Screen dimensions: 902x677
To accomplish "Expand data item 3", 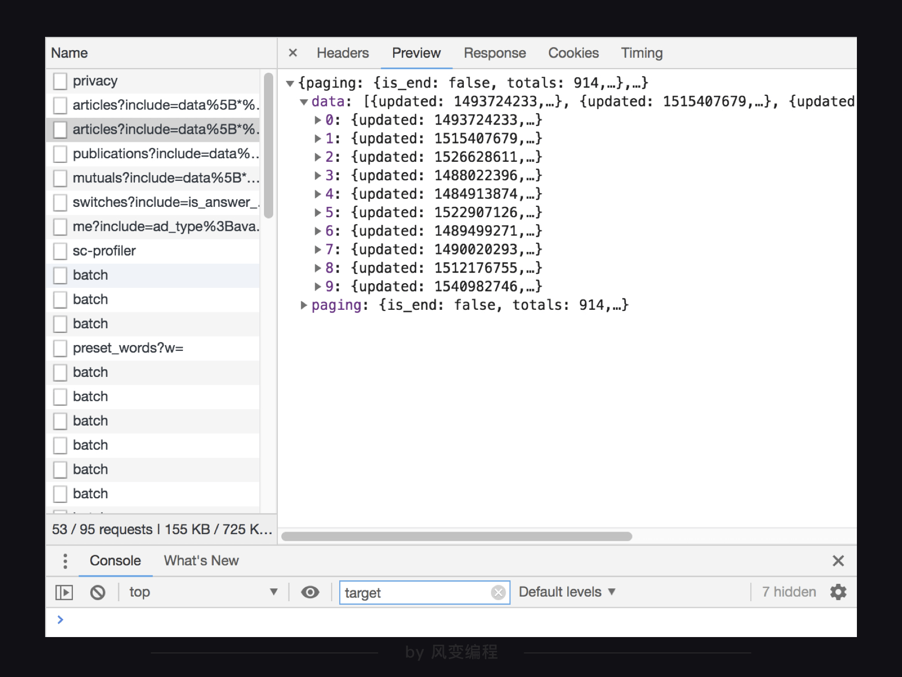I will click(318, 176).
